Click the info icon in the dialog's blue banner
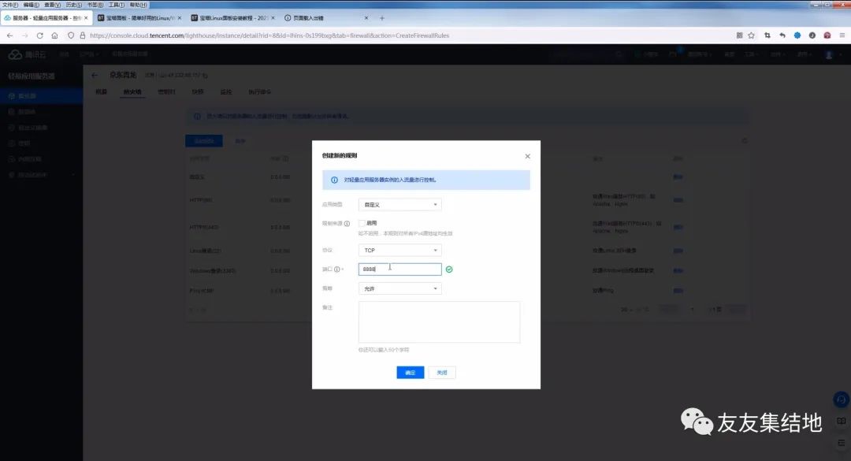The height and width of the screenshot is (461, 851). pos(334,180)
